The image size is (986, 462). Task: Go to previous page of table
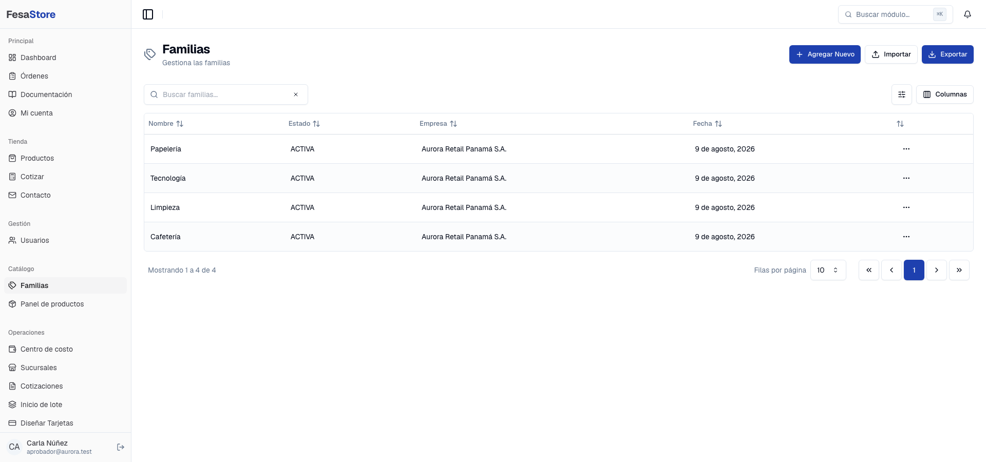(x=892, y=270)
